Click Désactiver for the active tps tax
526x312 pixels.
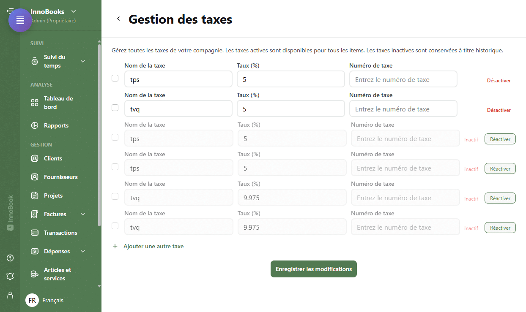(499, 81)
